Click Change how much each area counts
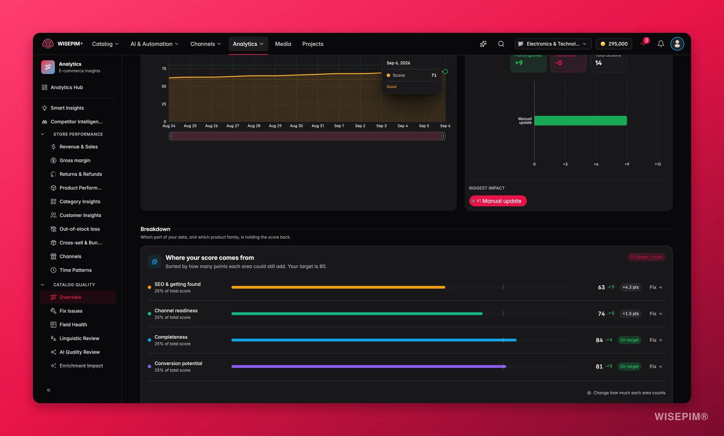This screenshot has width=724, height=436. (x=626, y=393)
